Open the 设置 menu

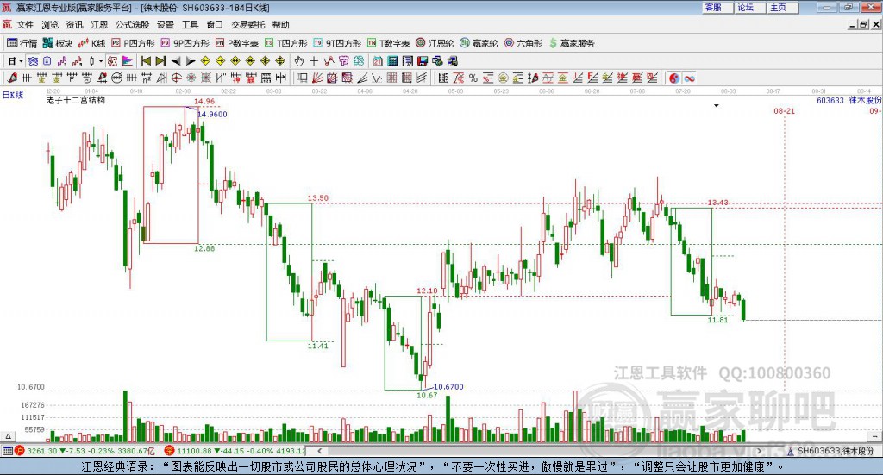pos(166,25)
